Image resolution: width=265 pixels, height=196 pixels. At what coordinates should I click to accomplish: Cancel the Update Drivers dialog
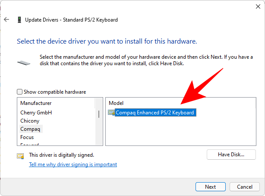(x=244, y=187)
